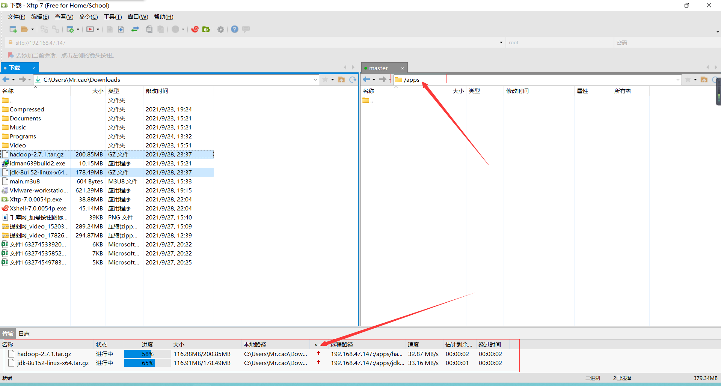Screen dimensions: 721x386
Task: Switch to the 传输 transfers tab
Action: click(8, 333)
